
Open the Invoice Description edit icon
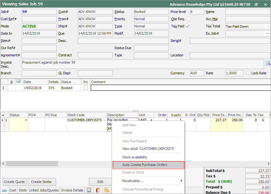pos(268,64)
